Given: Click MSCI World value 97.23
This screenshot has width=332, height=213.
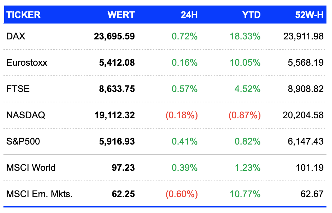Looking at the screenshot, I should [123, 168].
